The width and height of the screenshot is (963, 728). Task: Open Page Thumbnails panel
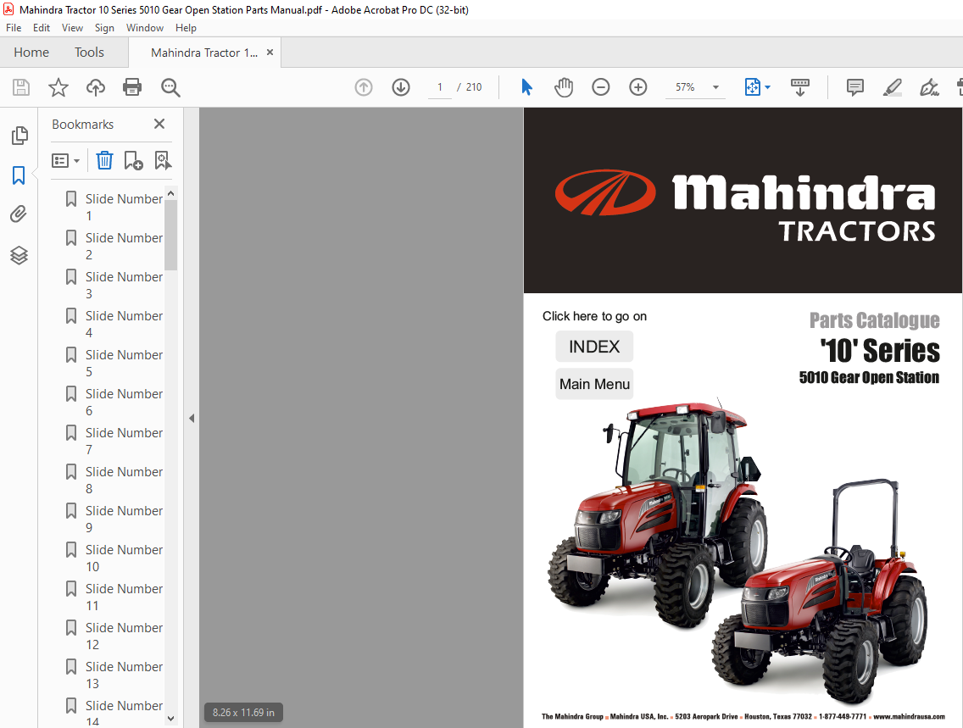click(x=19, y=135)
